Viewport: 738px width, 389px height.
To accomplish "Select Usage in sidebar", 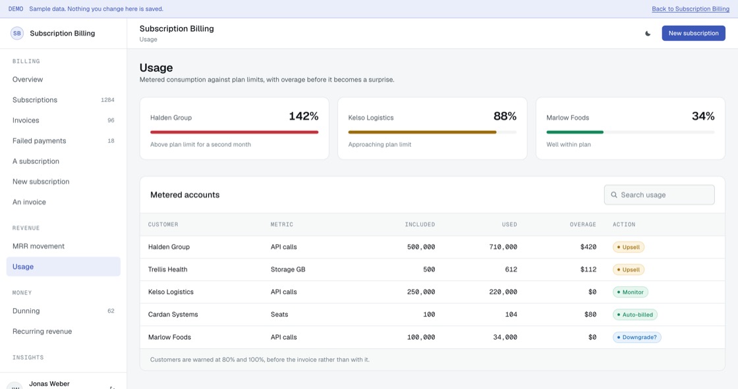I will click(x=63, y=267).
